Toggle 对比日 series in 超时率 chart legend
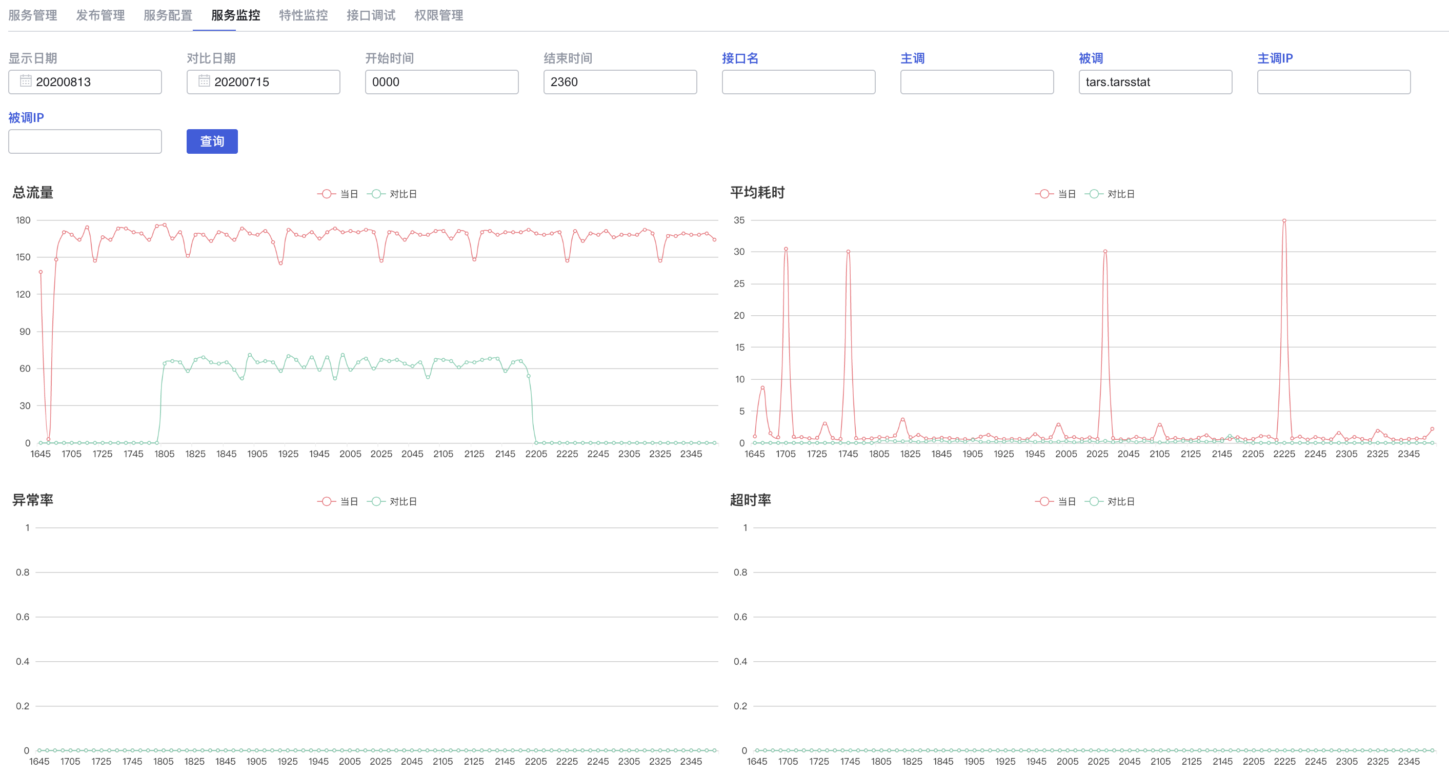 1109,502
